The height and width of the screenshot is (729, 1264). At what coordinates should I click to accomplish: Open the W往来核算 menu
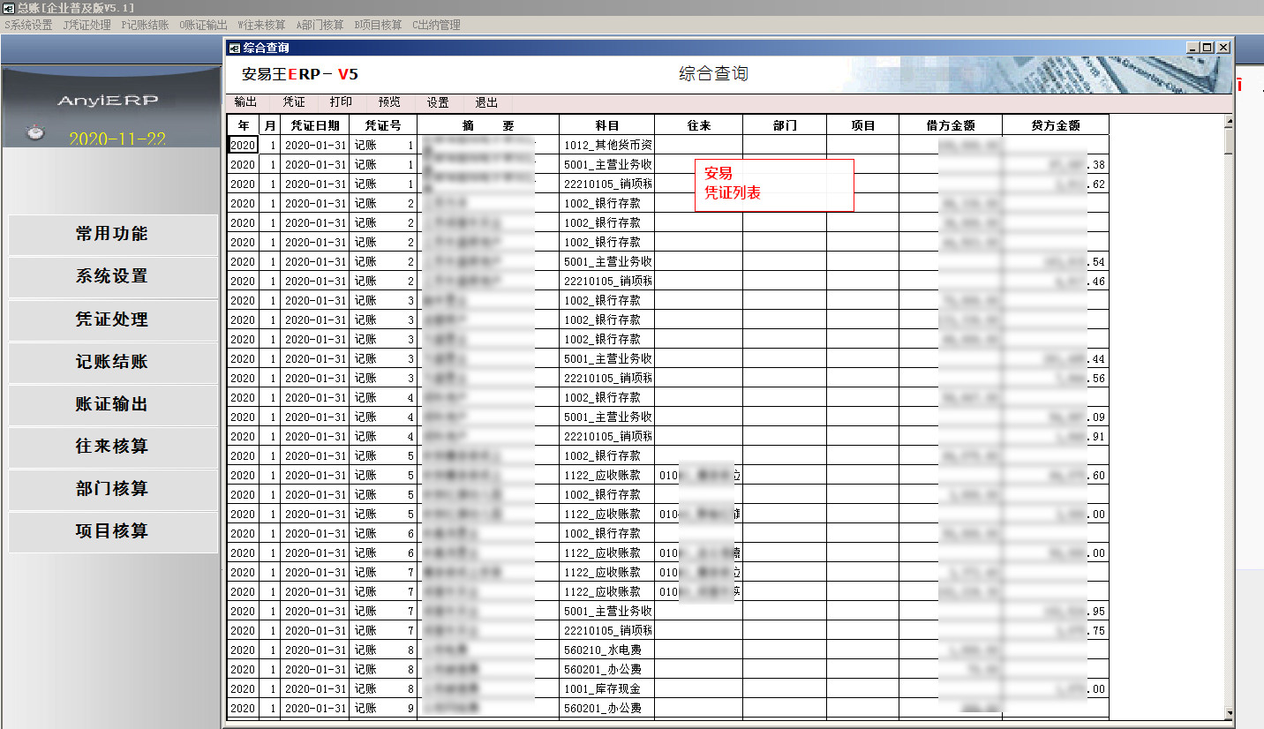pyautogui.click(x=261, y=25)
